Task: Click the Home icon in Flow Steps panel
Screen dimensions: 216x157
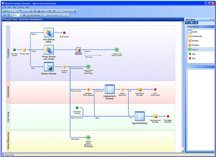Action: [x=196, y=23]
